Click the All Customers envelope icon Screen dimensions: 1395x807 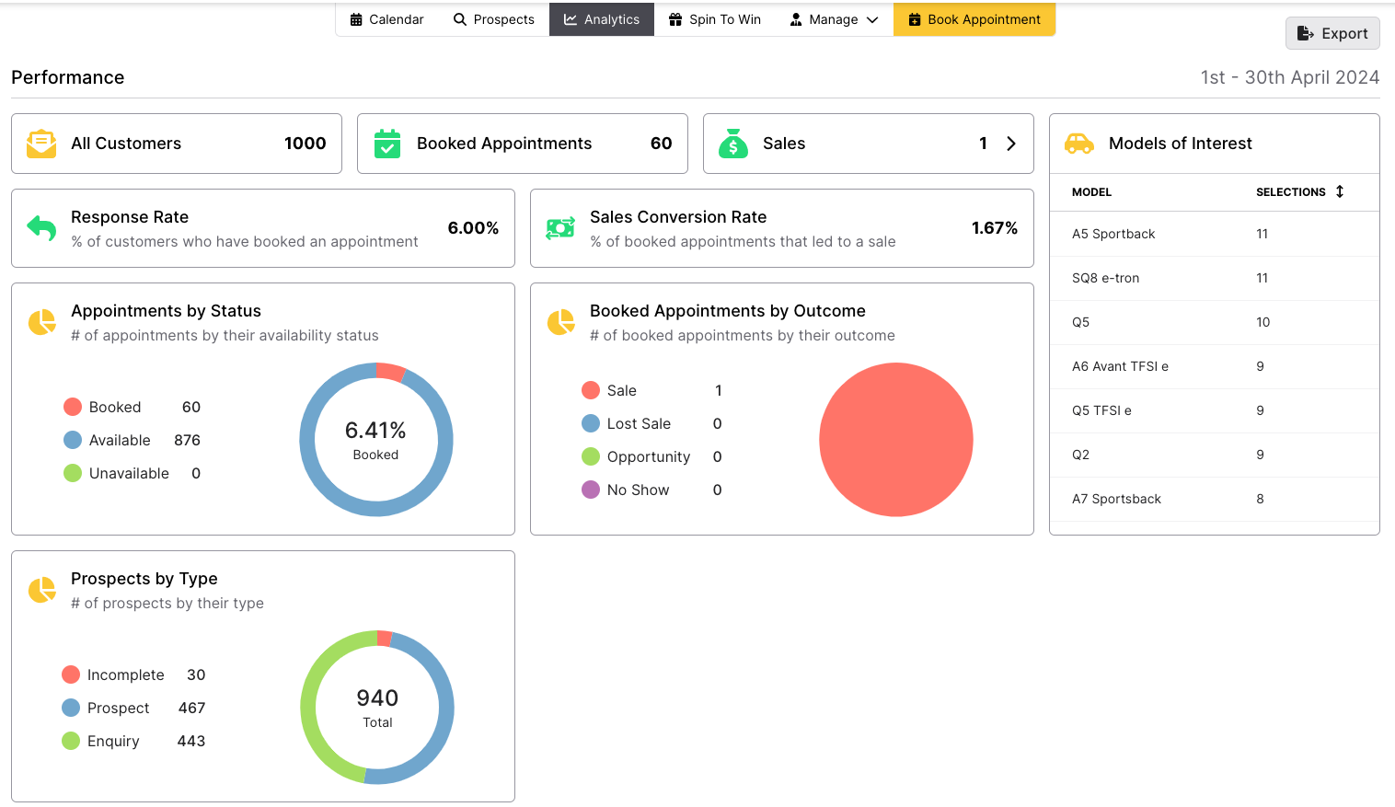(x=41, y=144)
